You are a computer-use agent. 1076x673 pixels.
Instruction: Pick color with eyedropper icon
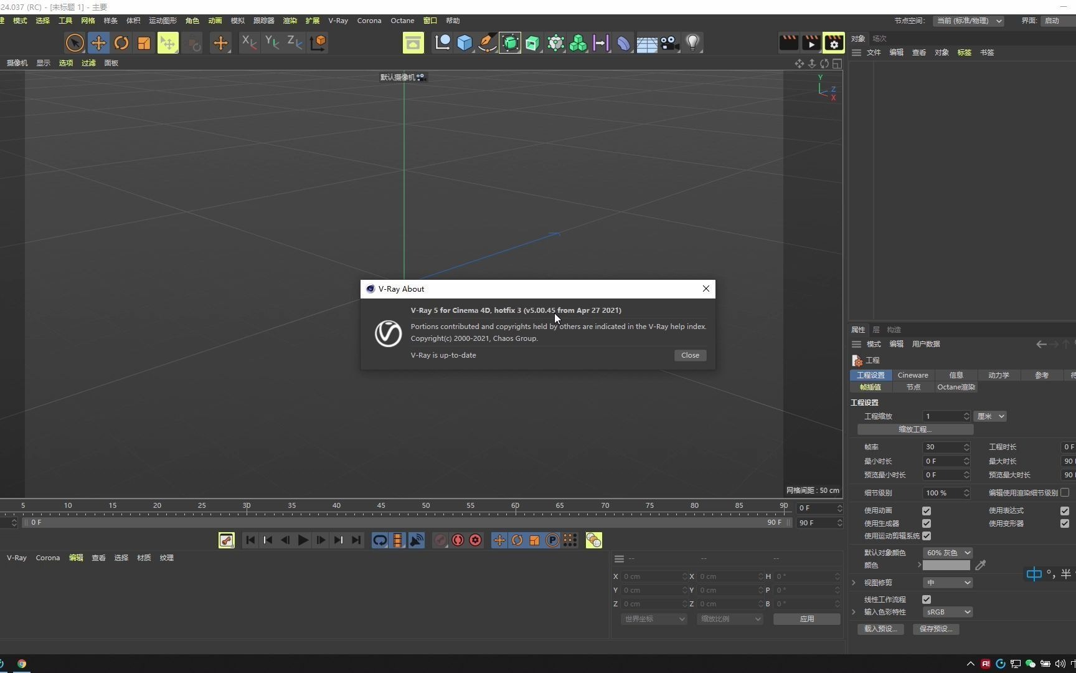coord(981,565)
